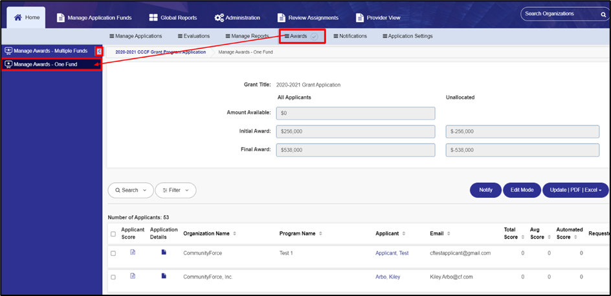Sort by Applicant column arrows
This screenshot has width=611, height=296.
coord(404,234)
